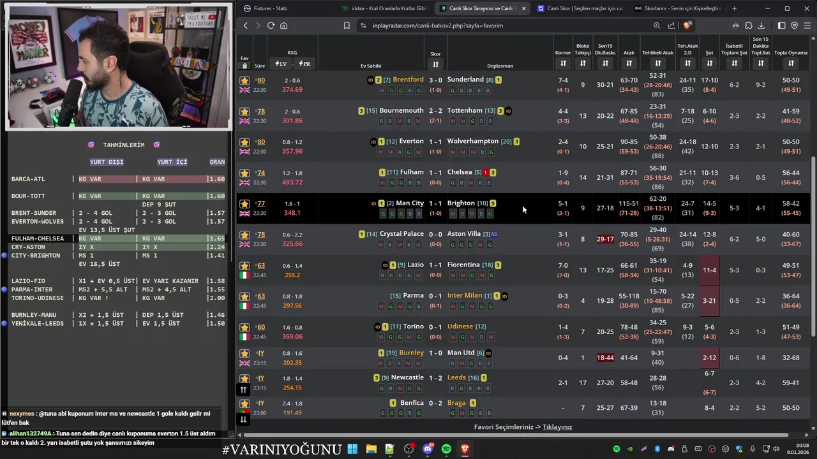This screenshot has height=459, width=817.
Task: Toggle favorite star for Brentford vs Sunderland
Action: pyautogui.click(x=244, y=80)
